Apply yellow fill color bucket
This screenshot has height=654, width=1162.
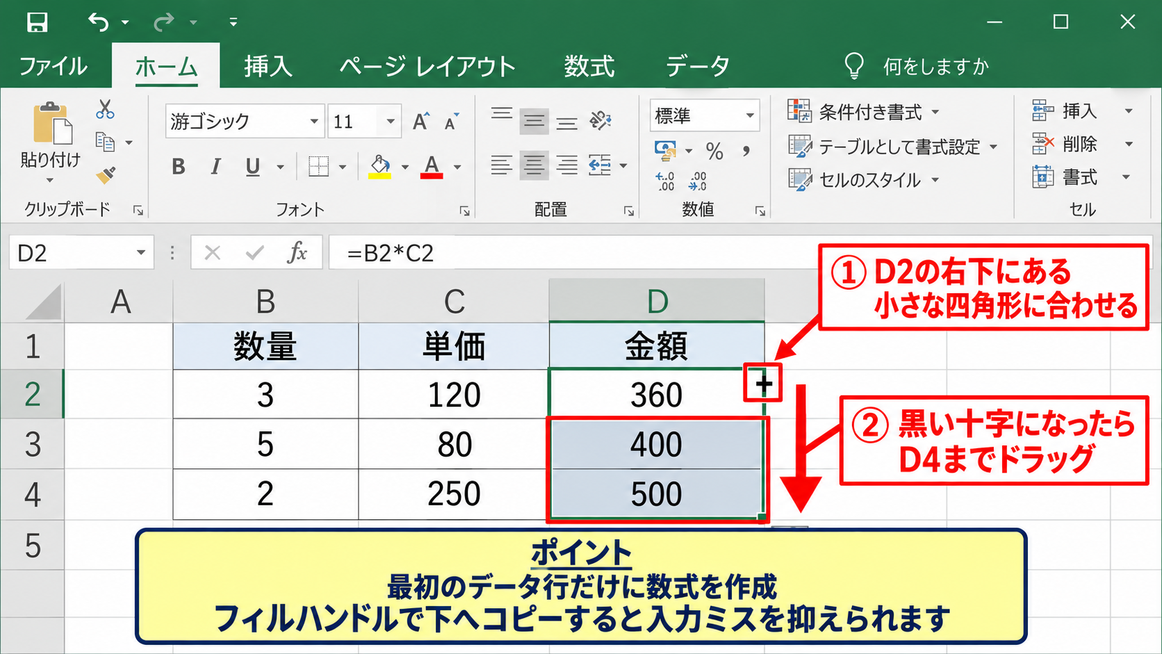point(379,167)
